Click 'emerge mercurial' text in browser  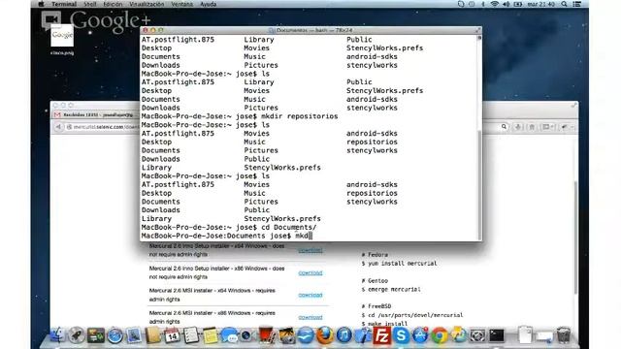point(394,289)
